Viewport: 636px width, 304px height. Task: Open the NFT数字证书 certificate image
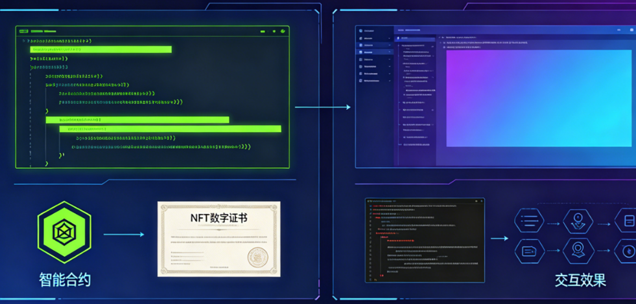pyautogui.click(x=218, y=239)
